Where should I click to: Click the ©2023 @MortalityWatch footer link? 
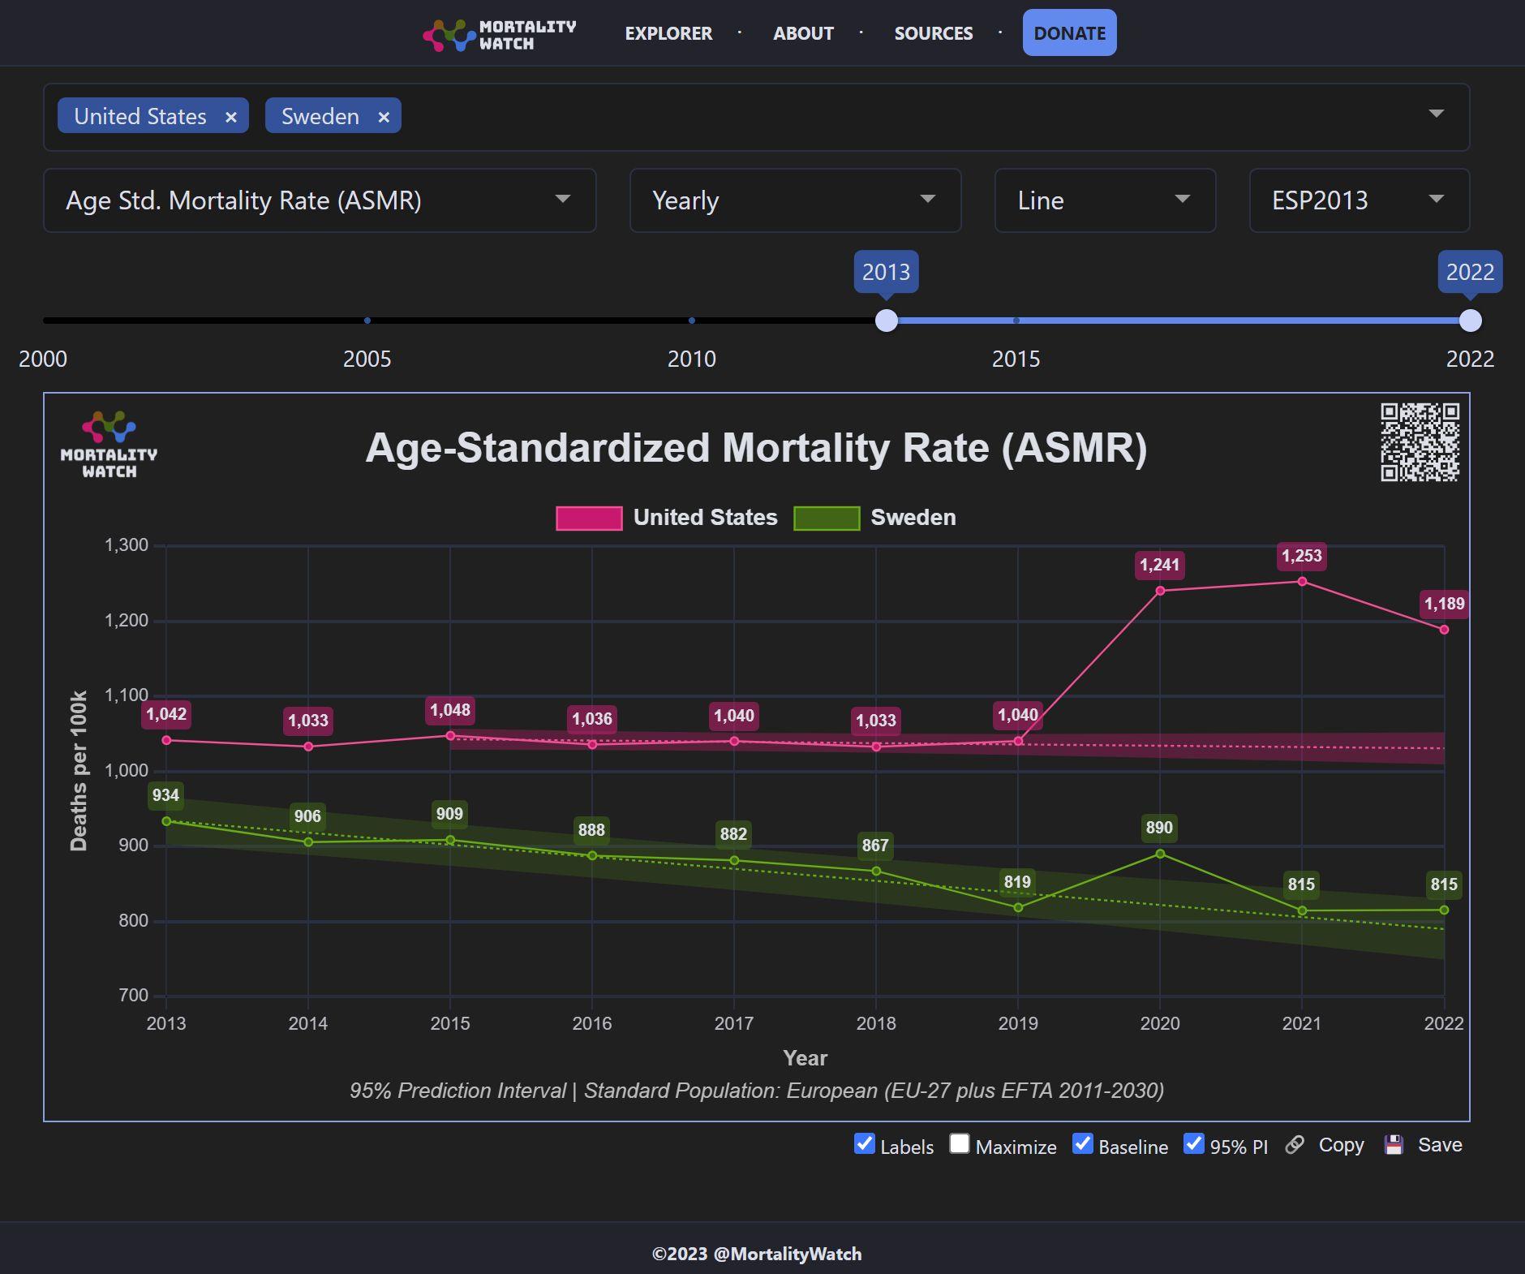coord(757,1254)
